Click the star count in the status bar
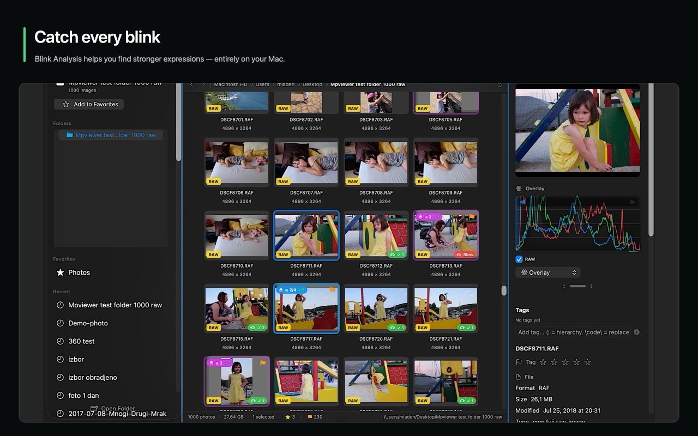 290,417
